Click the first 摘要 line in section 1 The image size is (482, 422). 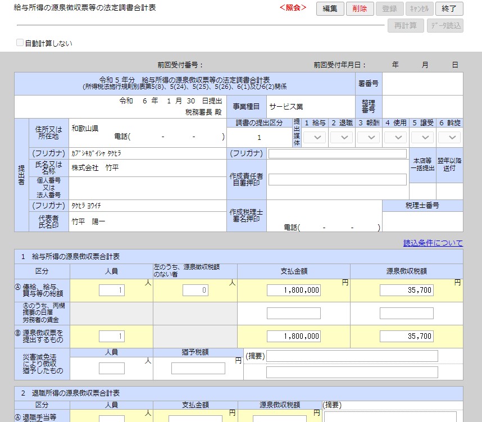tap(352, 356)
